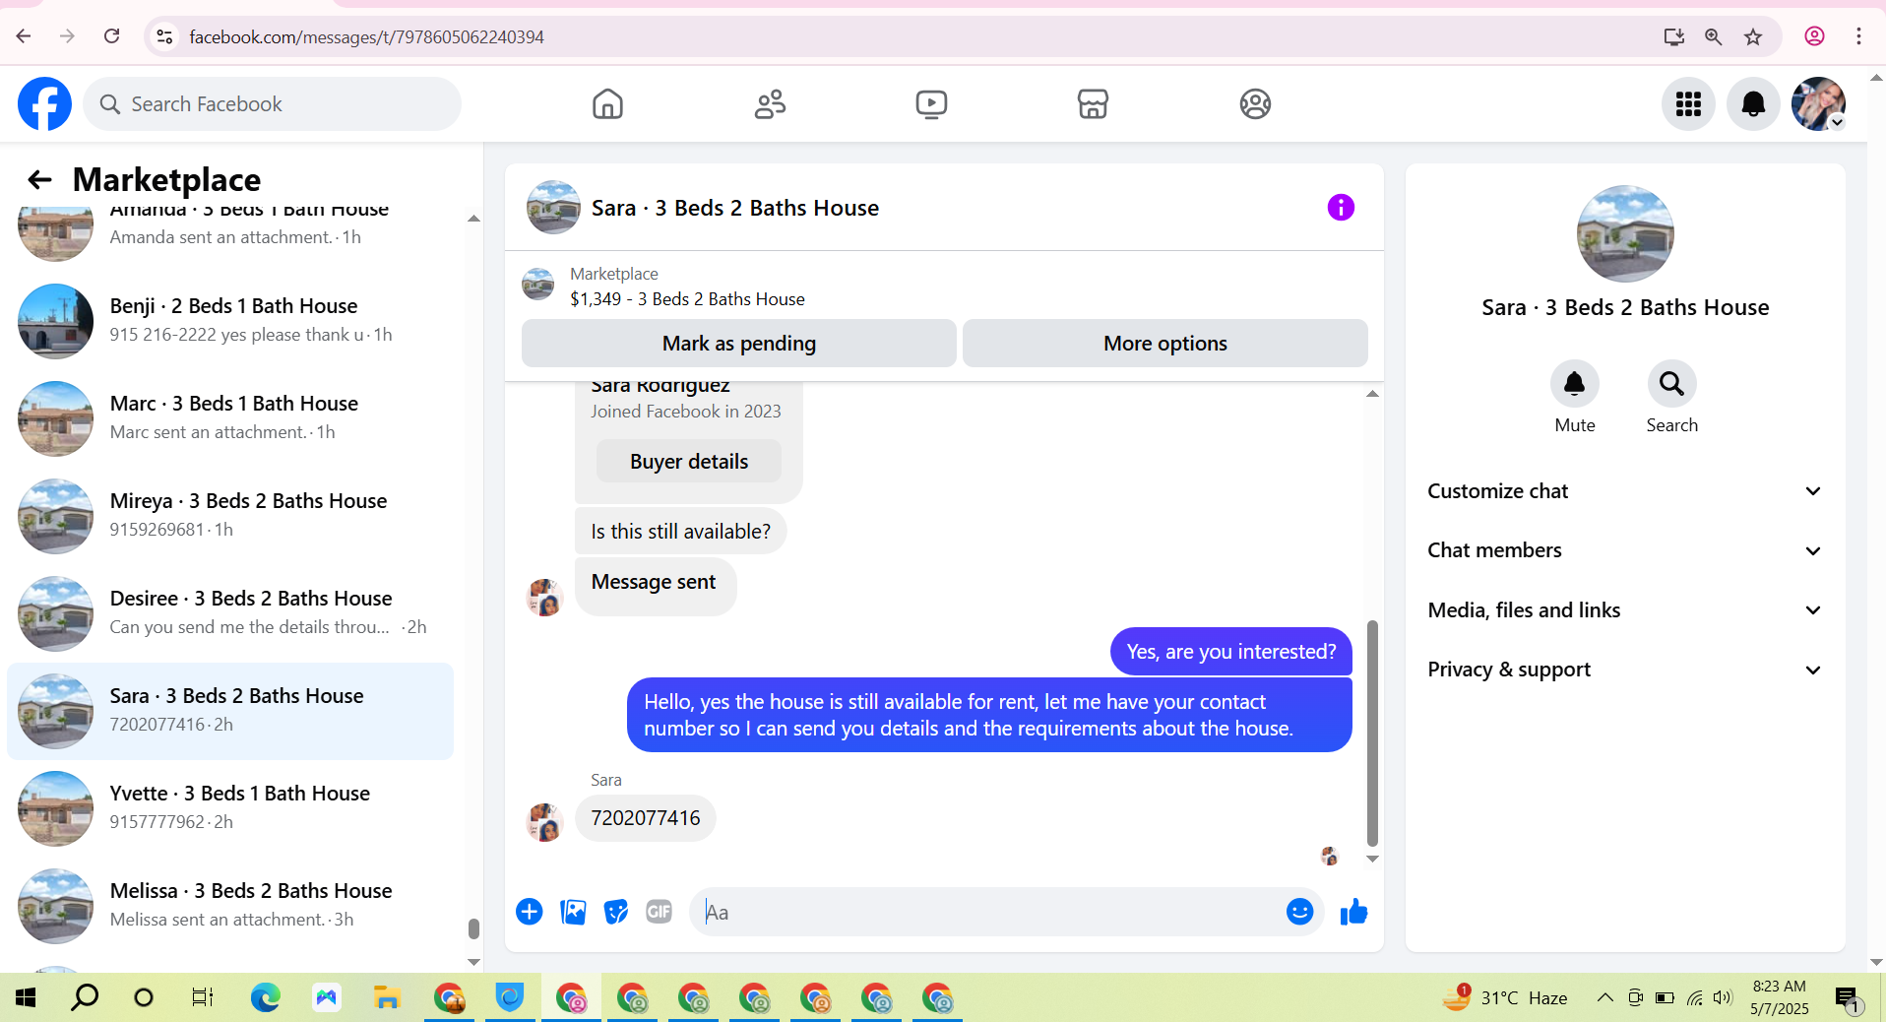Show hidden system tray icons
1886x1022 pixels.
(x=1604, y=997)
